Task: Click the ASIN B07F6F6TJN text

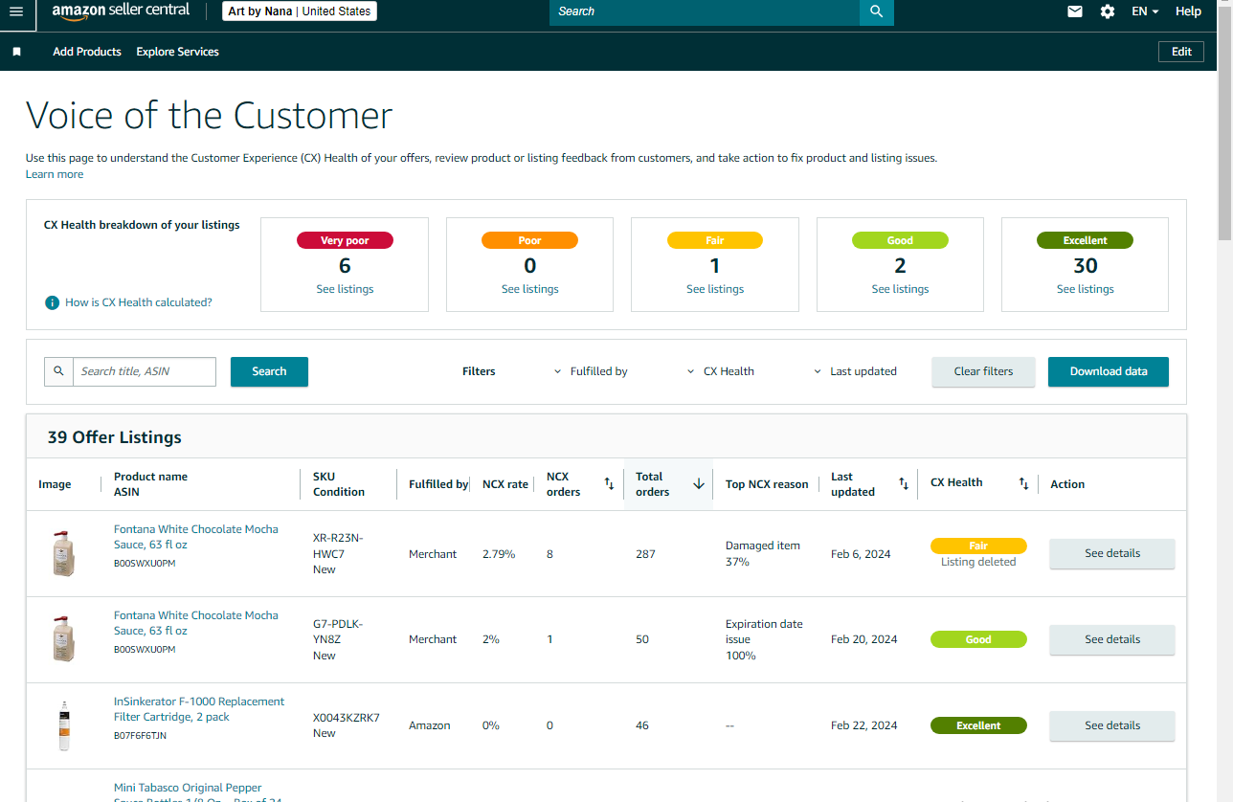Action: 140,736
